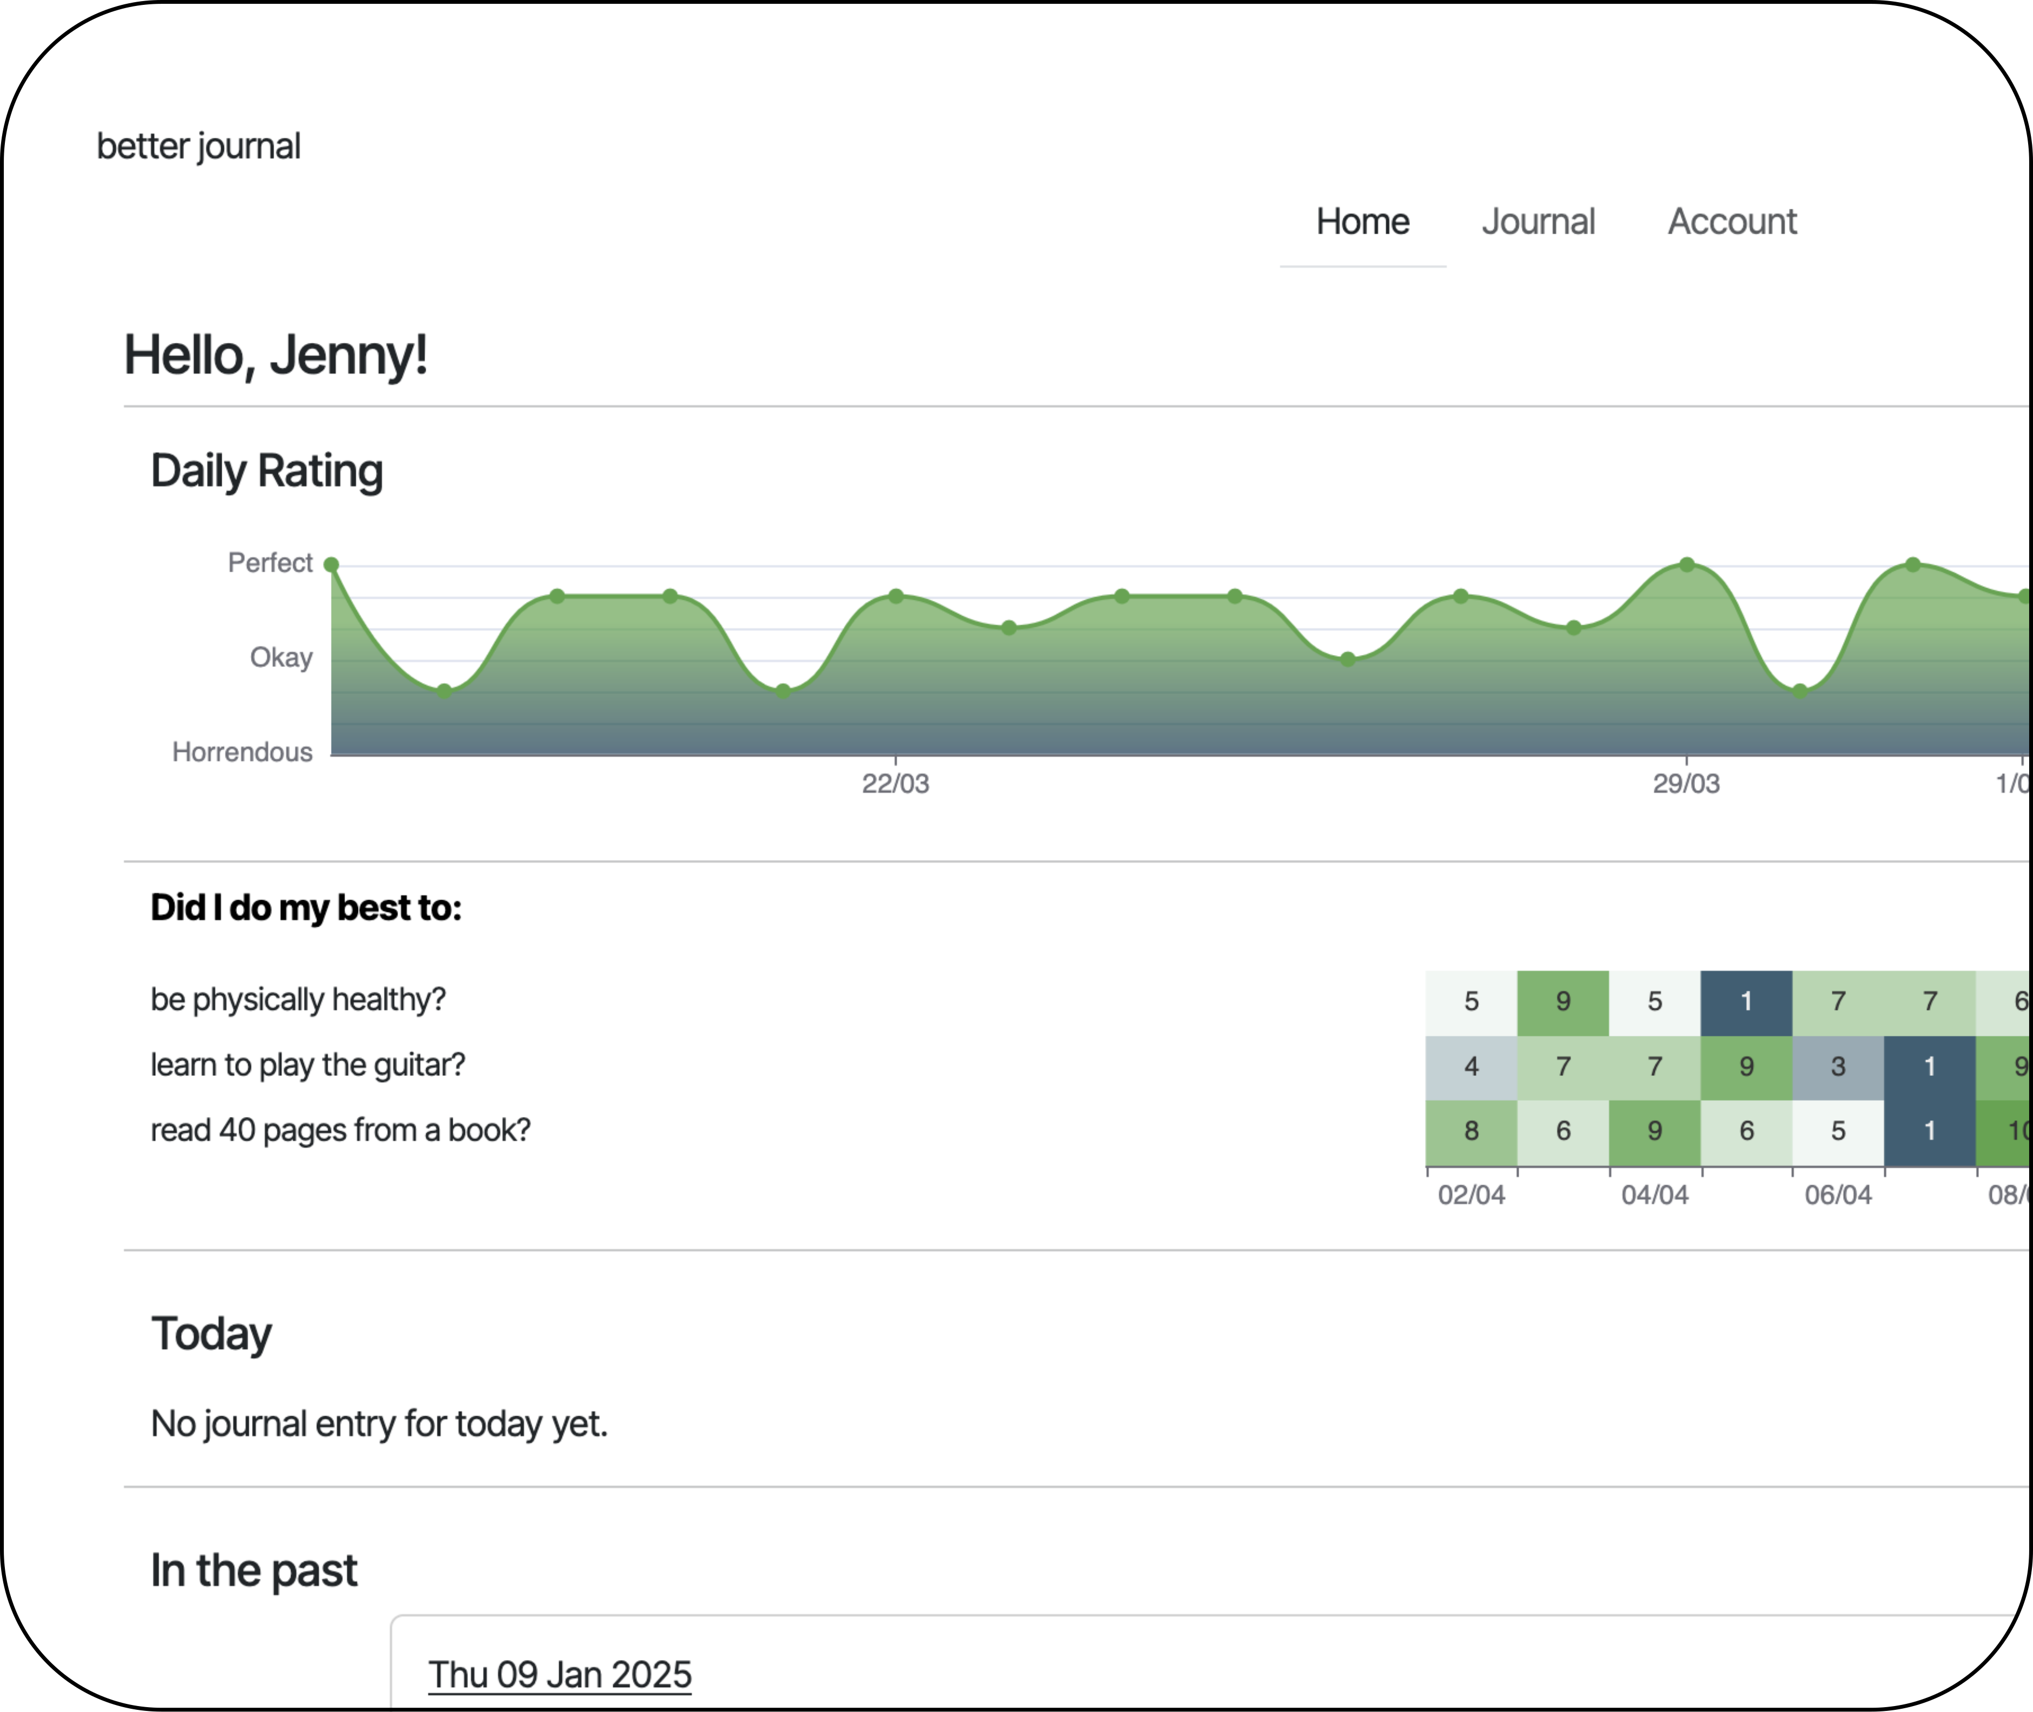Select the dark cell with value 1 for guitar practice
The height and width of the screenshot is (1712, 2033).
(x=1929, y=1066)
